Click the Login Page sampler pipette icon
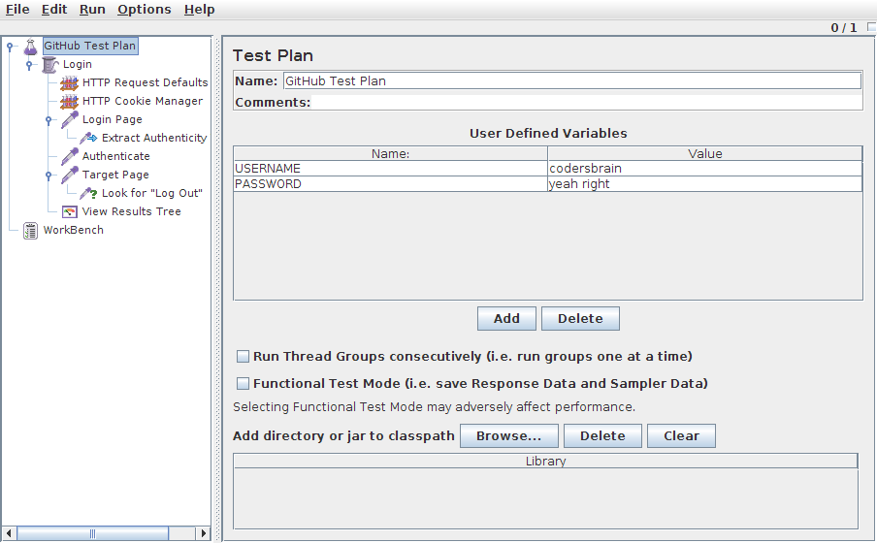877x543 pixels. 70,119
